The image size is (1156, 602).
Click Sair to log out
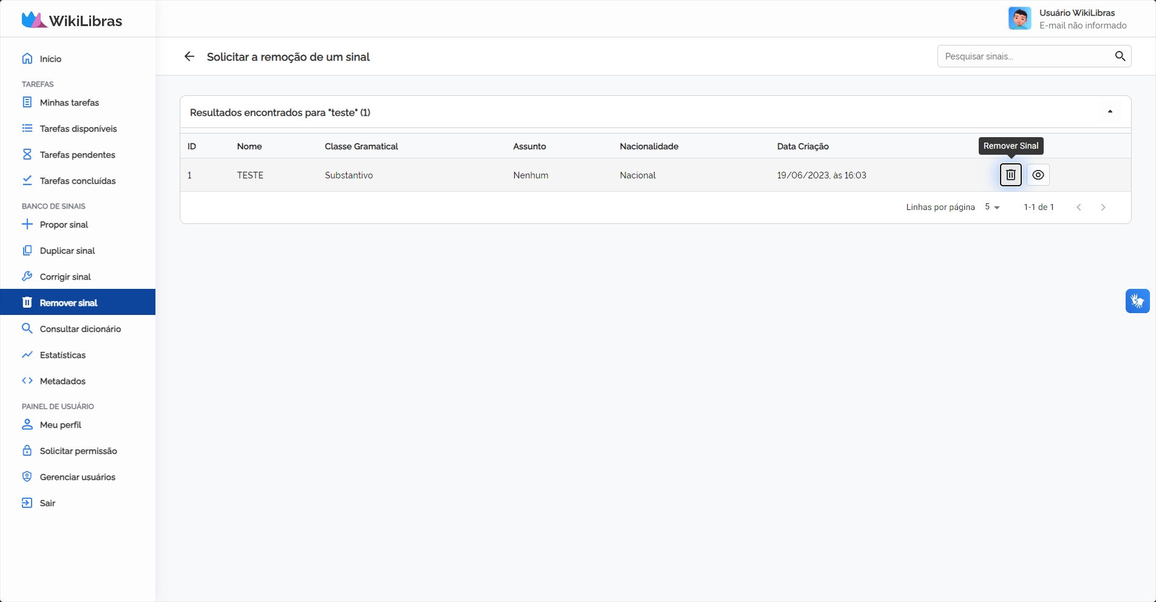tap(47, 503)
